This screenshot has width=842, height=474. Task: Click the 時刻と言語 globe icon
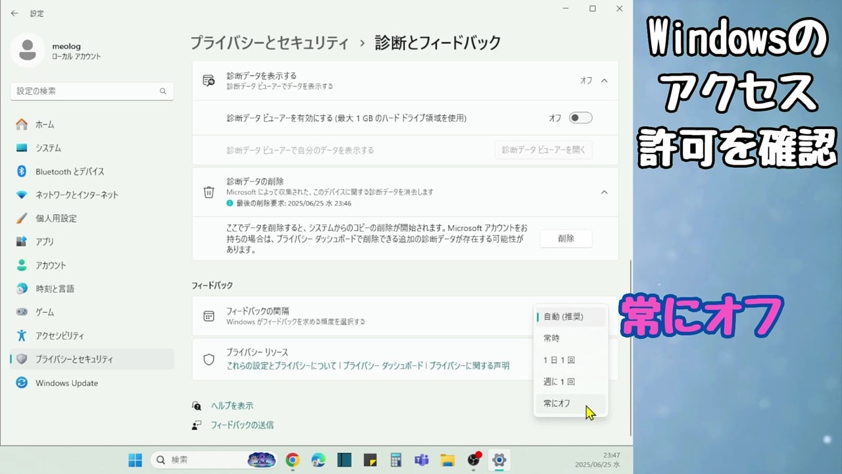[22, 288]
